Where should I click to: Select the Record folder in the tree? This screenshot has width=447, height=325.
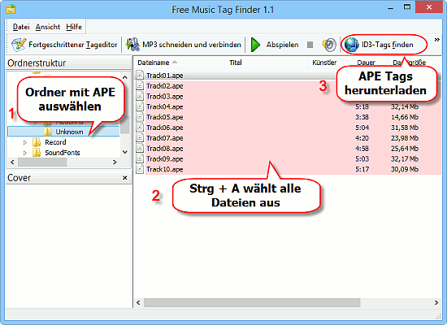(x=55, y=142)
